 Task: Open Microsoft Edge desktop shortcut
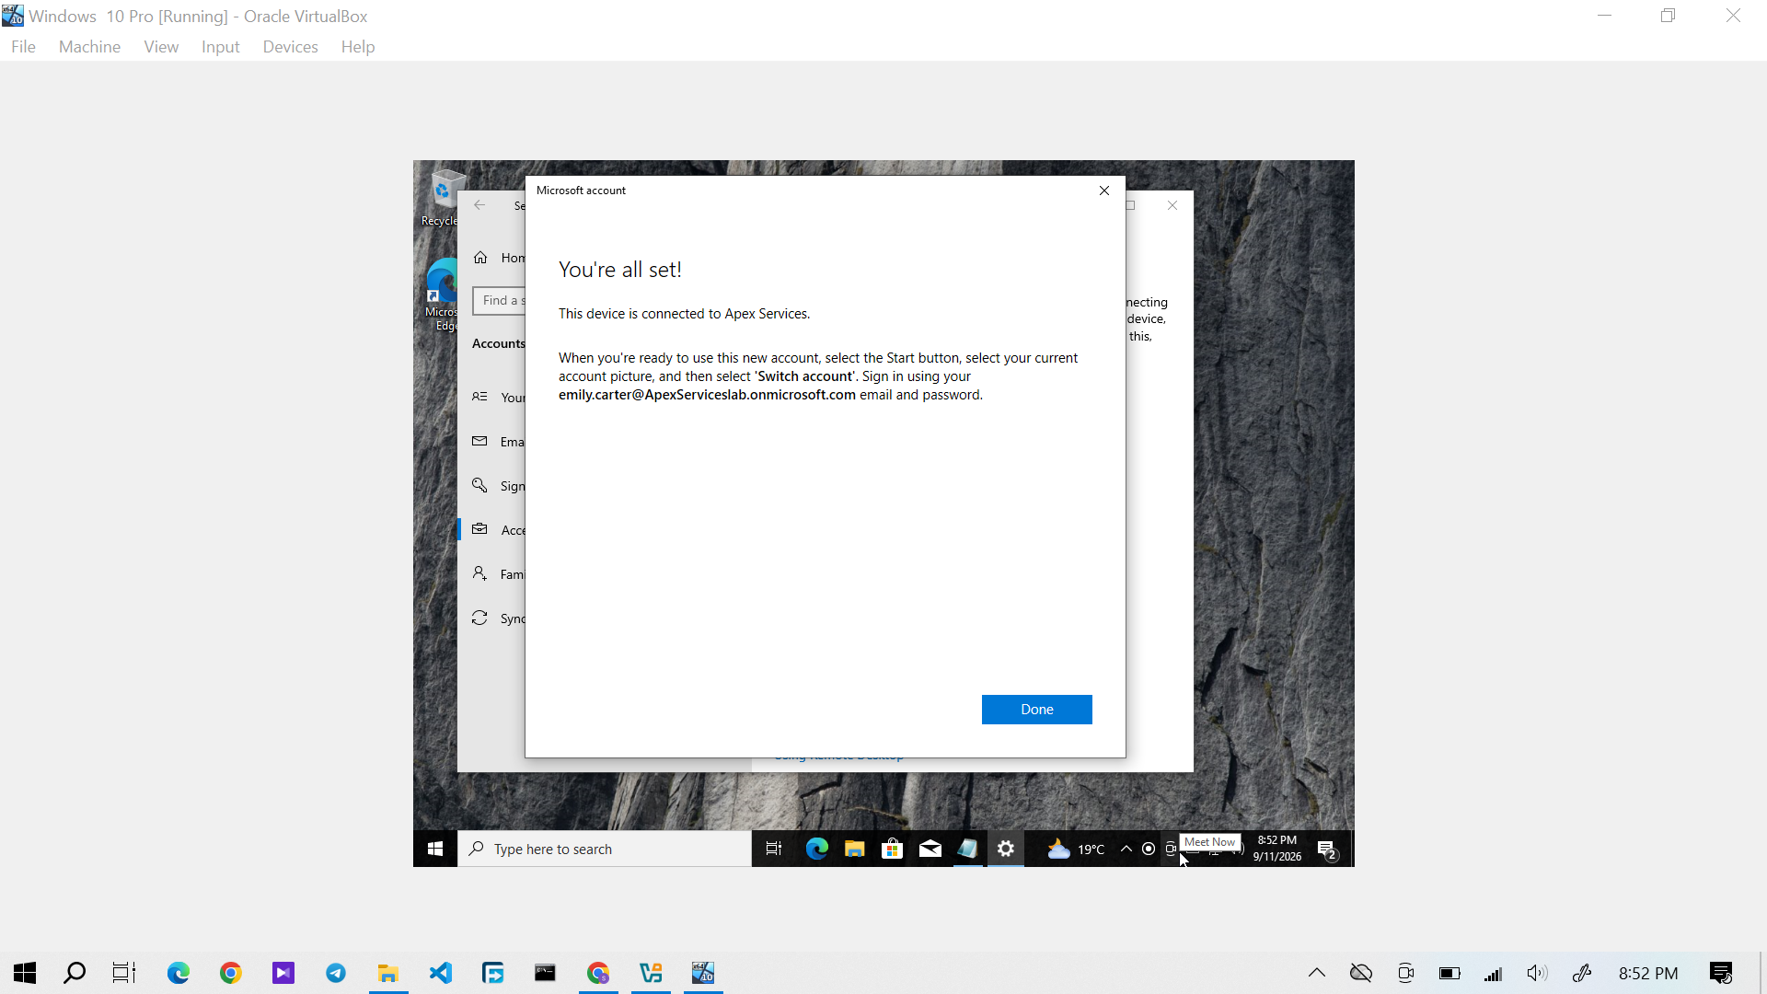(x=442, y=294)
